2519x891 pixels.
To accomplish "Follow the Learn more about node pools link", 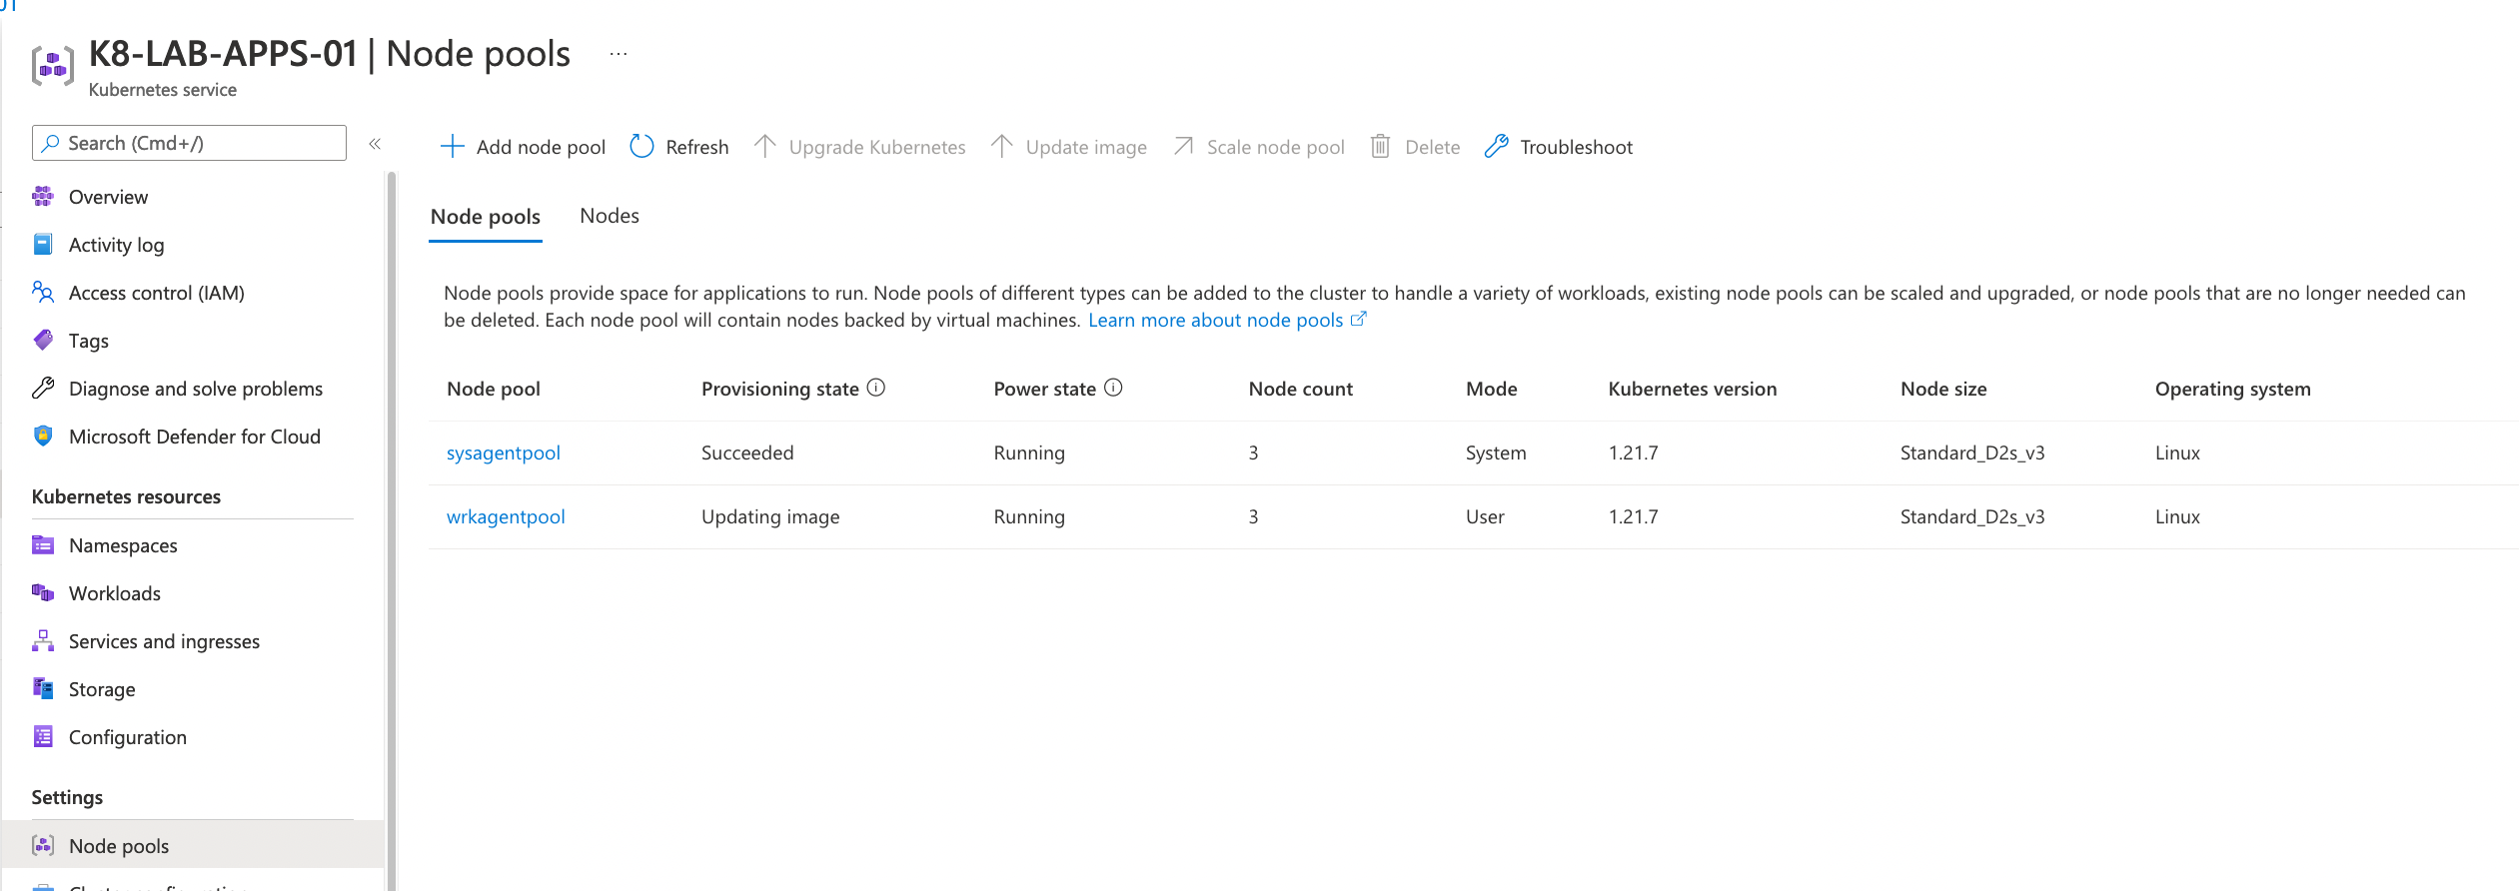I will (x=1215, y=320).
